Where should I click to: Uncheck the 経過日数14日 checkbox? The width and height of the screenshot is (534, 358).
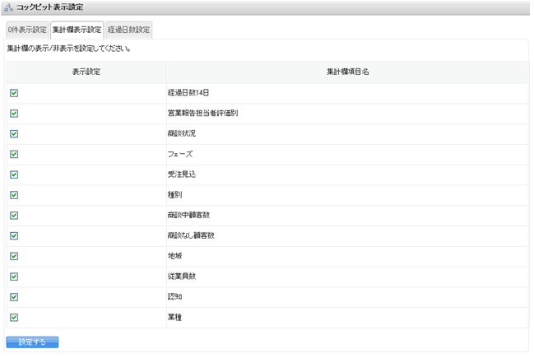pos(14,93)
